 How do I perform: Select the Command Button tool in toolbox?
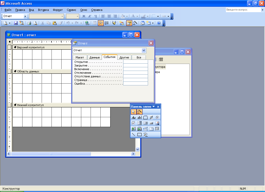(x=151, y=123)
